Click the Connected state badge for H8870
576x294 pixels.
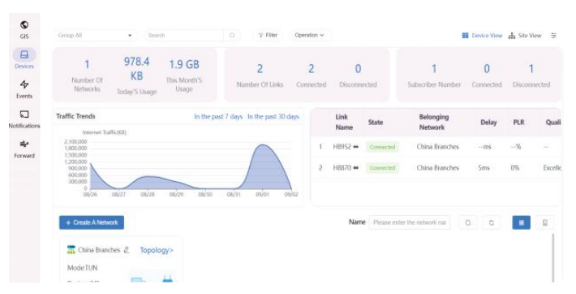pos(382,168)
